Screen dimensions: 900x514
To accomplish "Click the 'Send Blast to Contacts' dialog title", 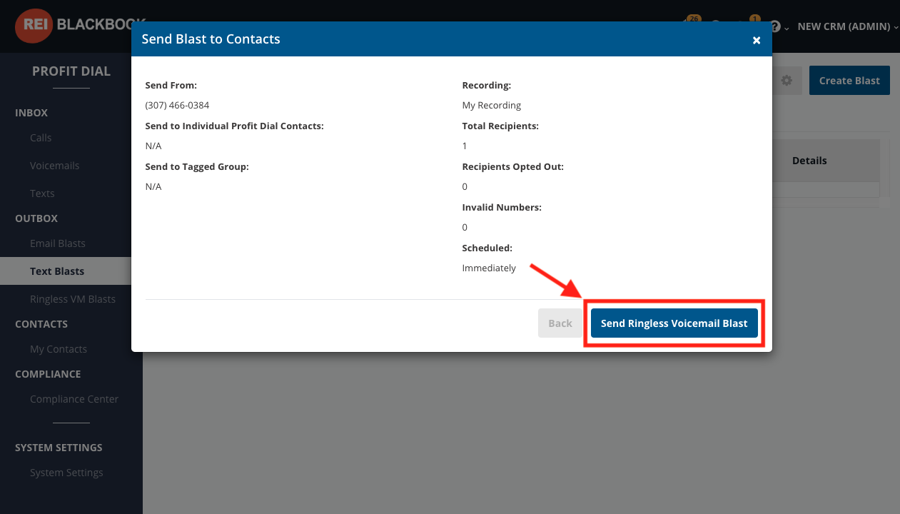I will click(211, 39).
